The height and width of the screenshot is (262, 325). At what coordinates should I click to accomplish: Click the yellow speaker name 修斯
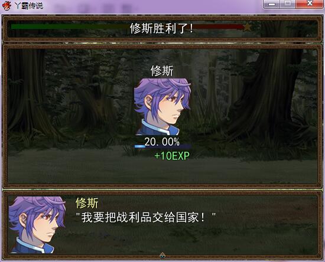[87, 203]
